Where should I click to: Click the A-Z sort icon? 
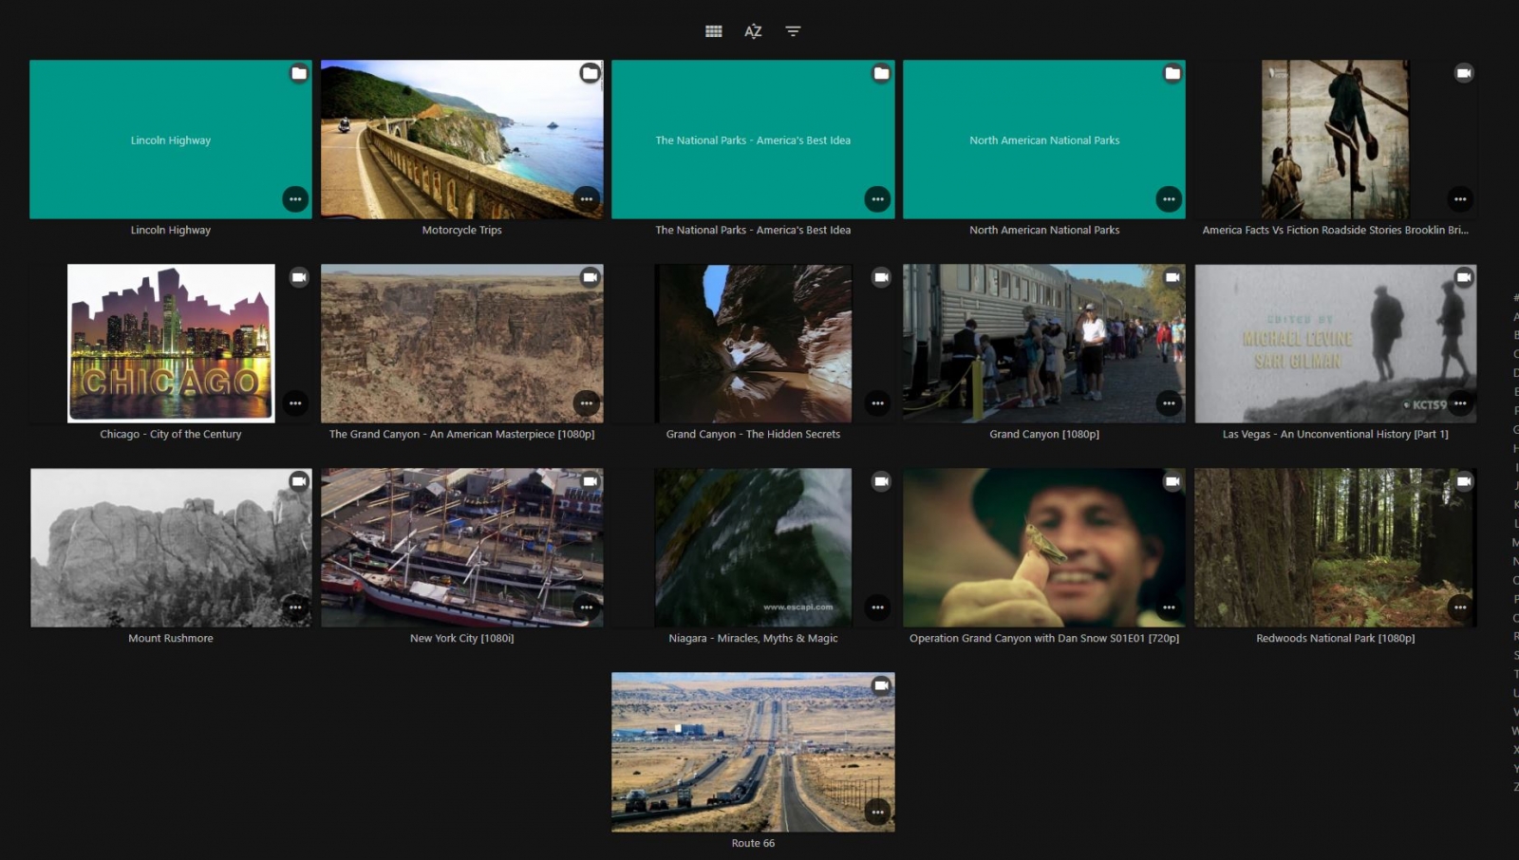click(x=753, y=31)
